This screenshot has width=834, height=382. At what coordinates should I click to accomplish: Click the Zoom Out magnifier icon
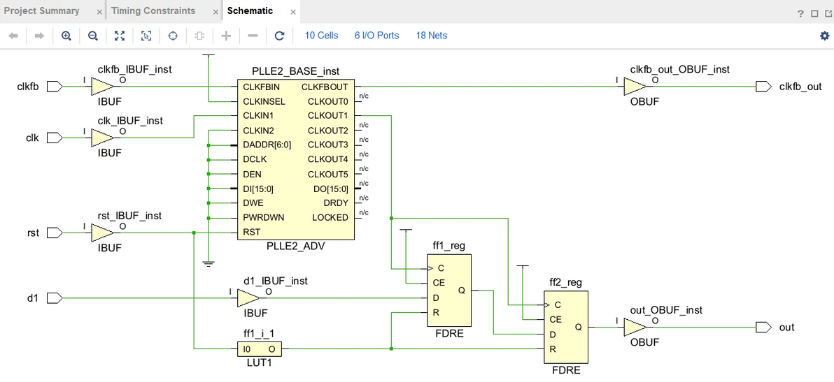pos(92,36)
